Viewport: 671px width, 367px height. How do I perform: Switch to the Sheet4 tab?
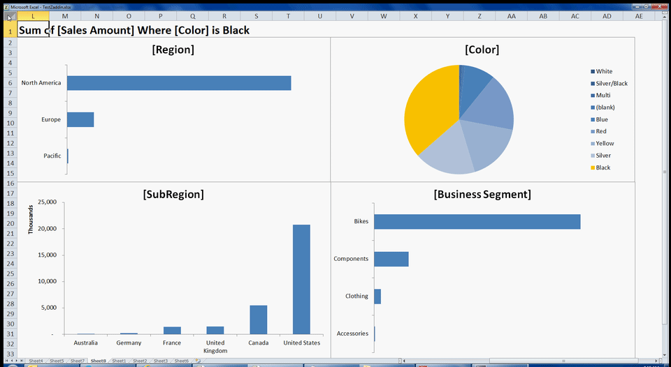pos(36,361)
